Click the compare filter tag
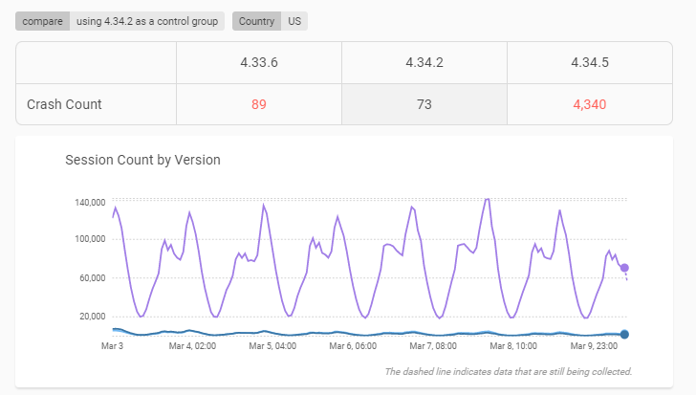 (x=43, y=21)
